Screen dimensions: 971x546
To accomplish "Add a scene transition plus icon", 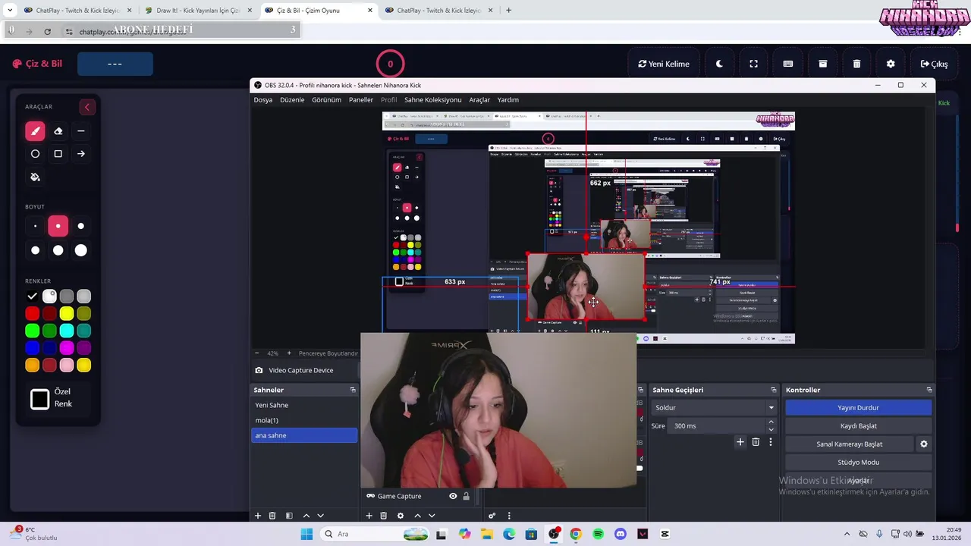I will click(x=740, y=442).
